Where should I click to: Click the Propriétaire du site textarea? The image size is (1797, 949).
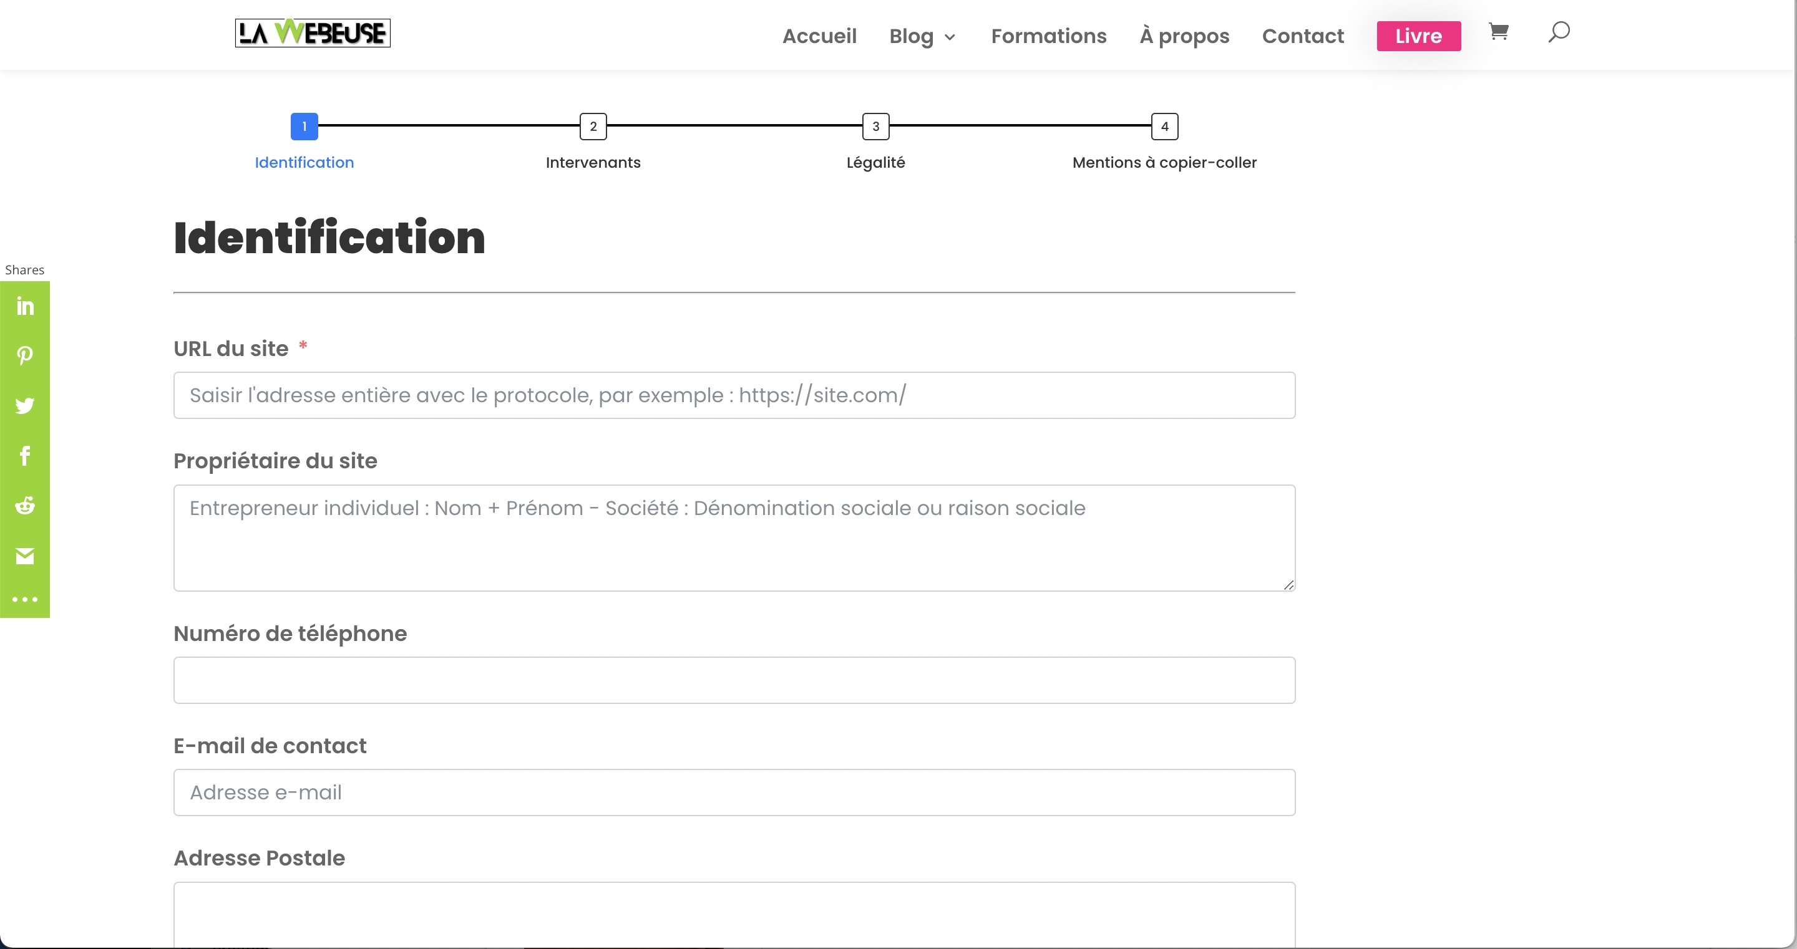(x=734, y=538)
